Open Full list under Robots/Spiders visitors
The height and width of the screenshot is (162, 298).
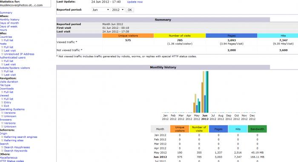coord(9,71)
